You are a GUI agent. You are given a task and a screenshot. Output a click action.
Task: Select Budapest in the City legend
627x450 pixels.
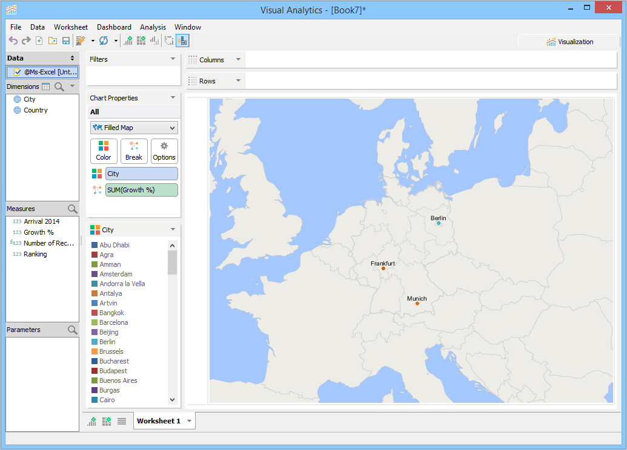click(x=113, y=371)
